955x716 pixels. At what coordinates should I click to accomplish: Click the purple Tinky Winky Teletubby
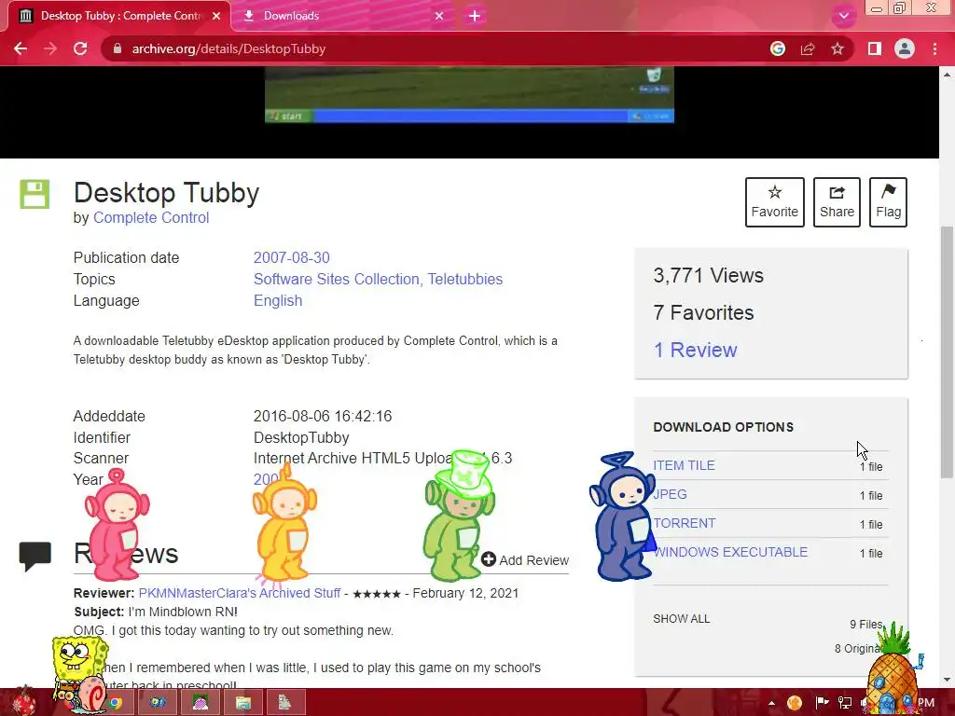tap(622, 516)
